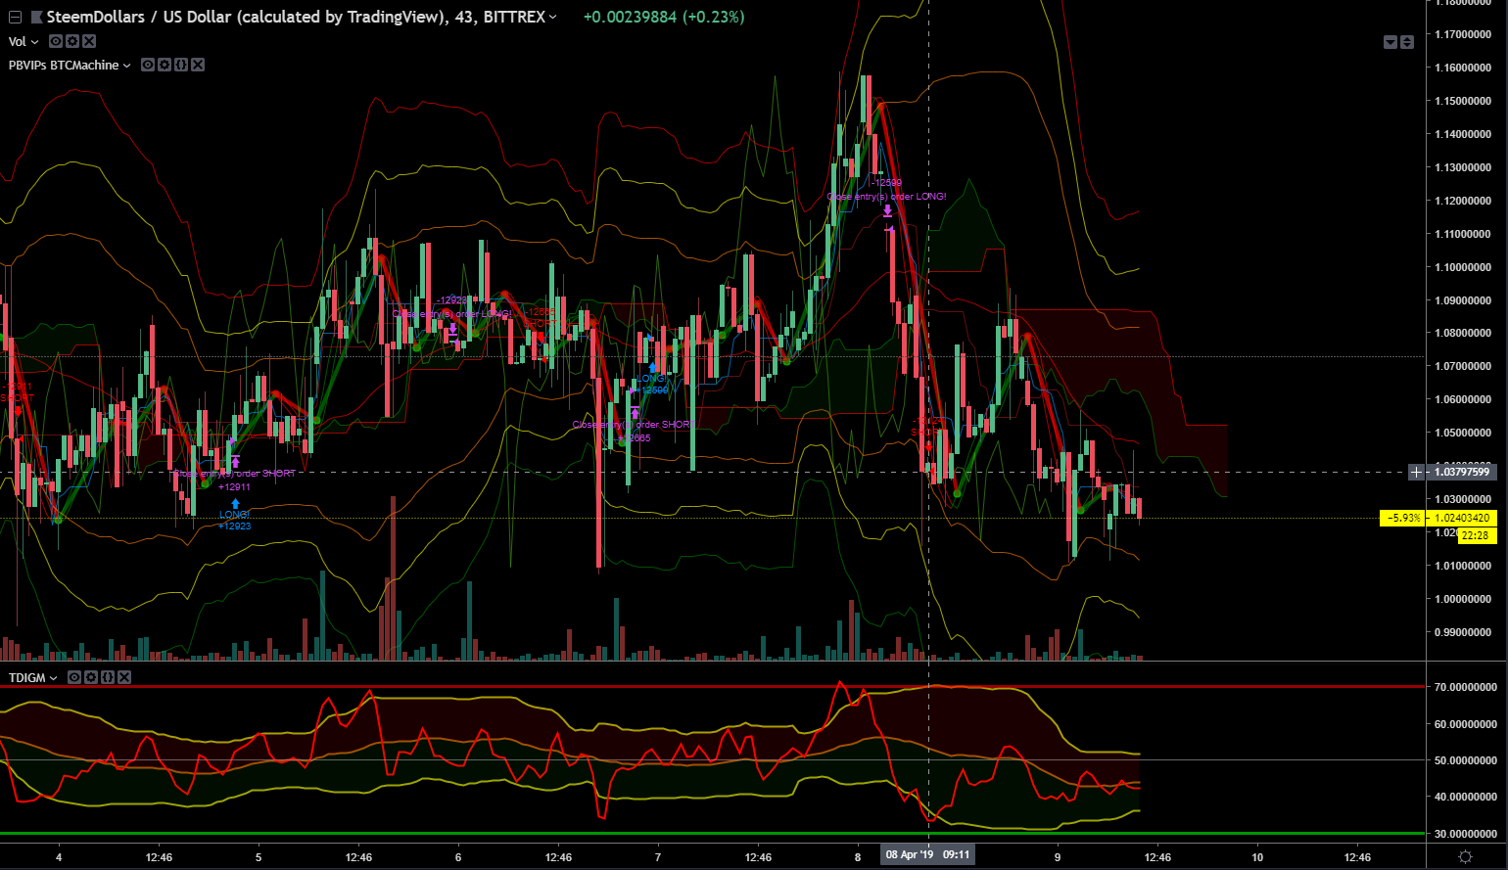Click date label 9 on the time axis

(x=1058, y=857)
